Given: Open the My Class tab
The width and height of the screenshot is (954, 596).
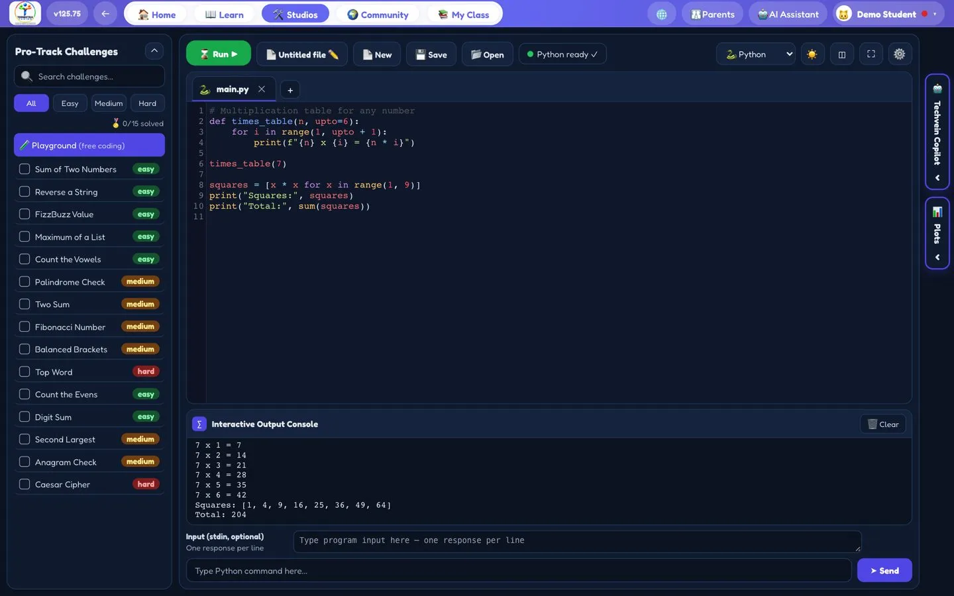Looking at the screenshot, I should click(464, 14).
